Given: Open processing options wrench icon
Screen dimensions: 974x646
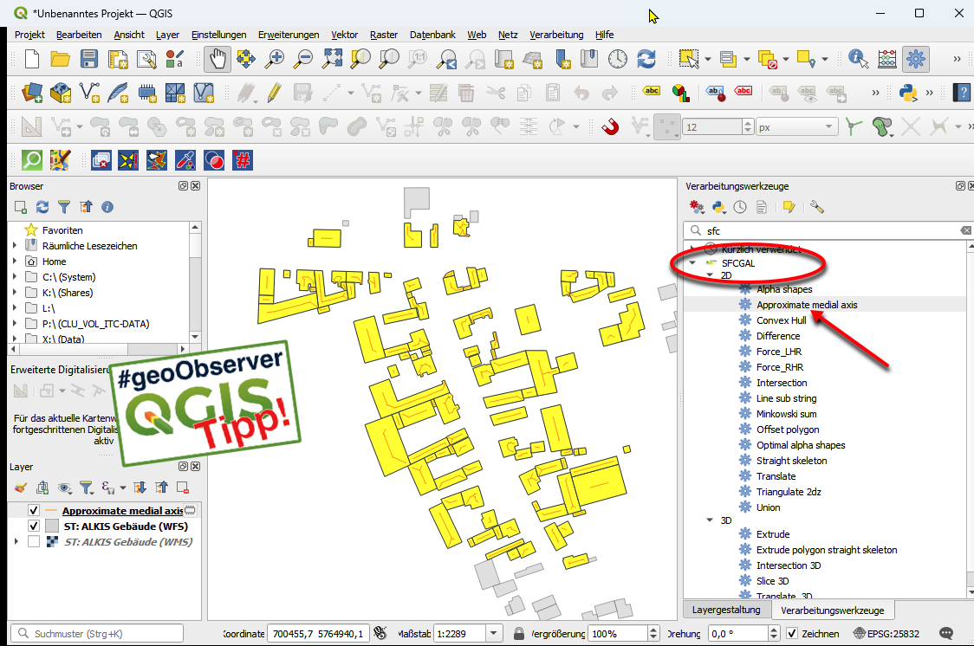Looking at the screenshot, I should (x=816, y=207).
